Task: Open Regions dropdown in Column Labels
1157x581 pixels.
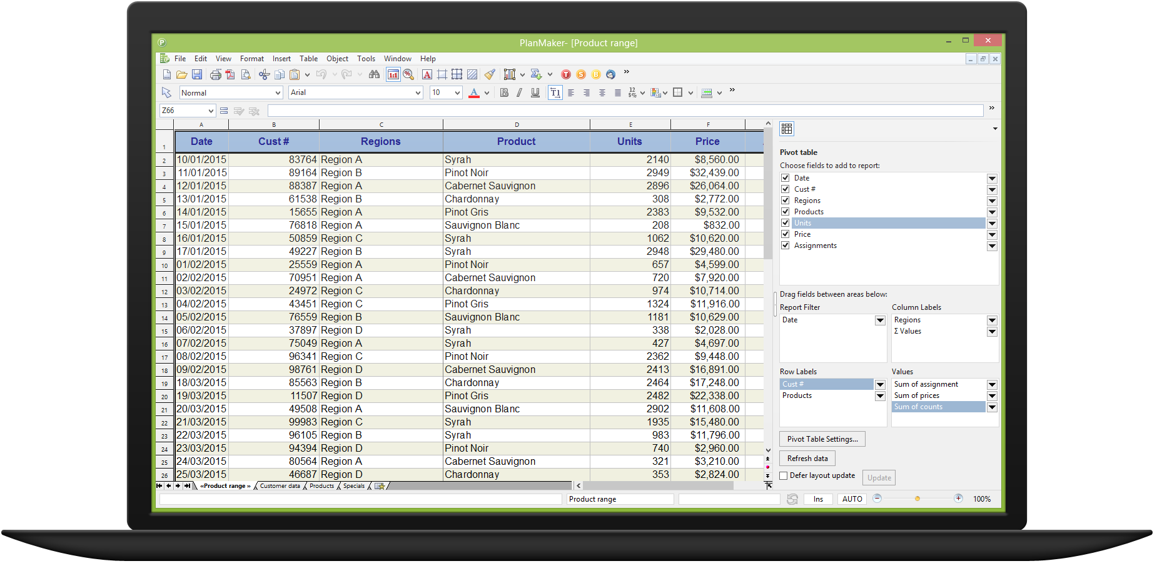Action: (992, 320)
